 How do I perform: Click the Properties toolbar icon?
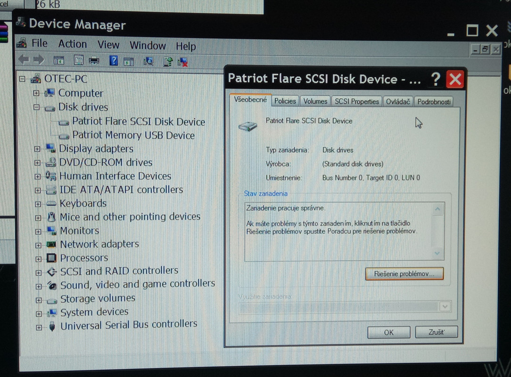click(78, 60)
